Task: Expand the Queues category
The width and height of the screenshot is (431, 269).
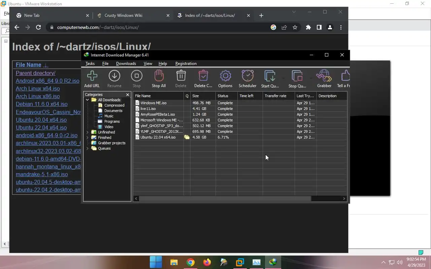Action: 88,148
